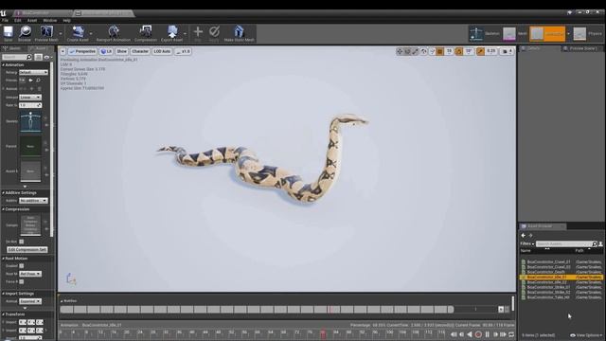Image resolution: width=606 pixels, height=341 pixels.
Task: Open the Compression settings icon
Action: coord(146,31)
